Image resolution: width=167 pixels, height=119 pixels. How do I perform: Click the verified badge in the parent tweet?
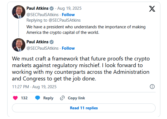pyautogui.click(x=51, y=9)
